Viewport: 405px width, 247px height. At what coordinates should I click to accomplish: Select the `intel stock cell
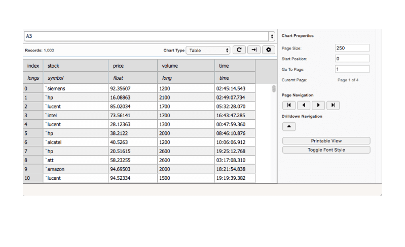coord(76,116)
